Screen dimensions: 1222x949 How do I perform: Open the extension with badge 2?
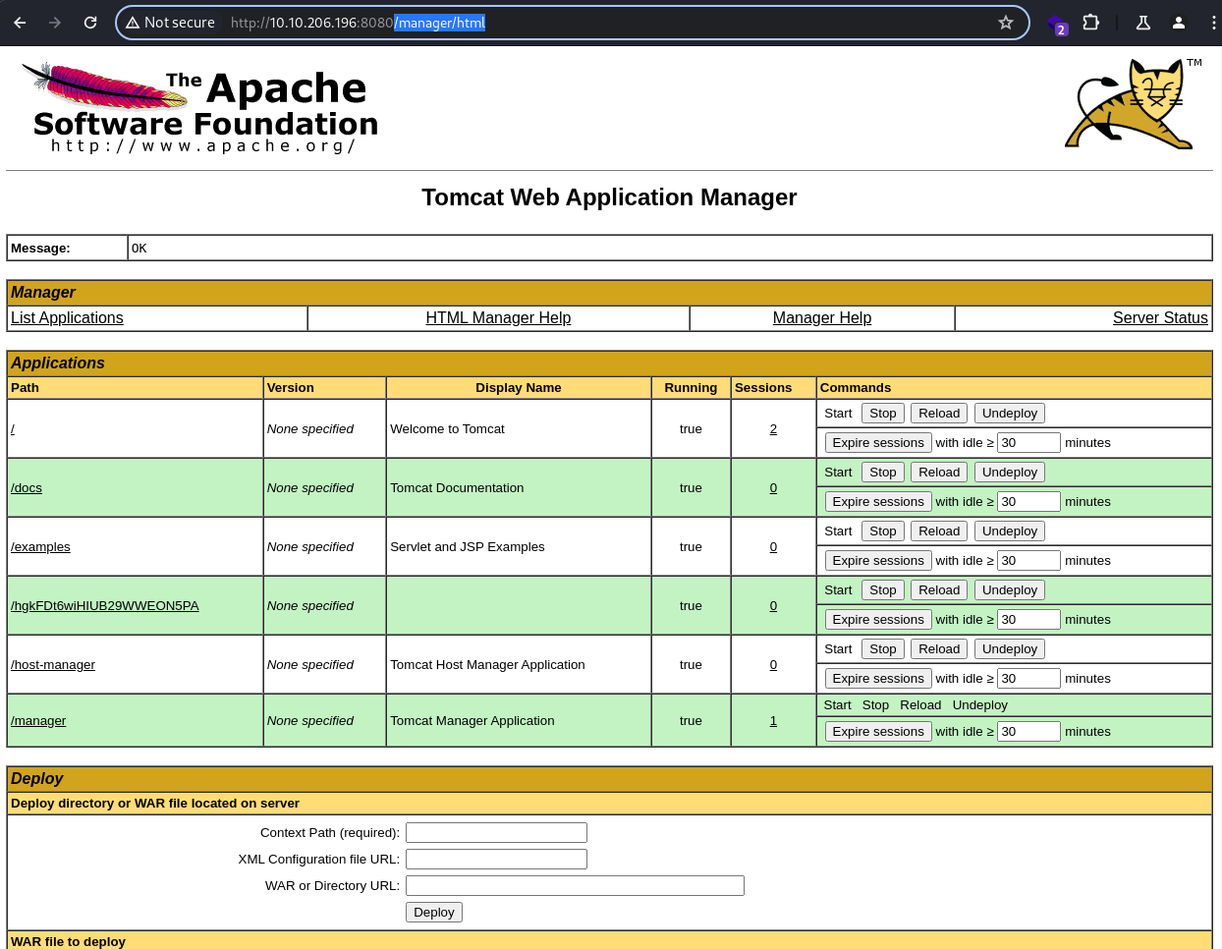pos(1056,24)
